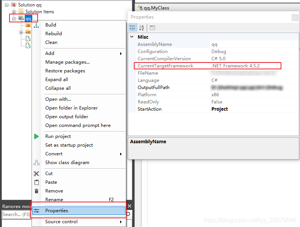Screen dimensions: 300x227
Task: Open Properties from the context menu
Action: 79,211
